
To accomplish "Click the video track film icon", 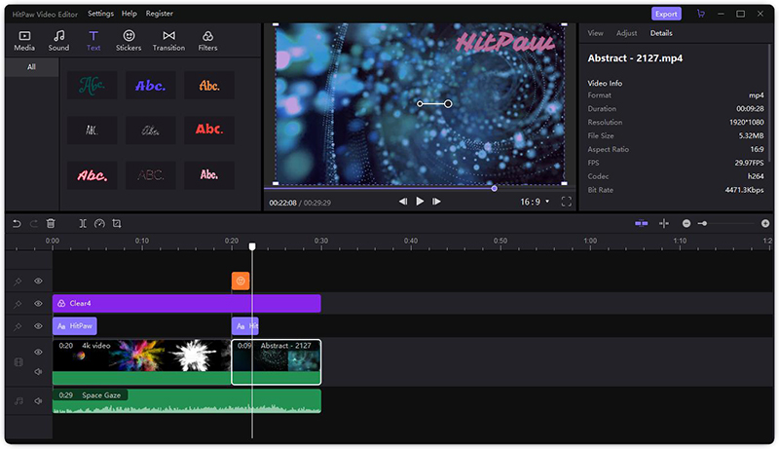I will tap(19, 362).
